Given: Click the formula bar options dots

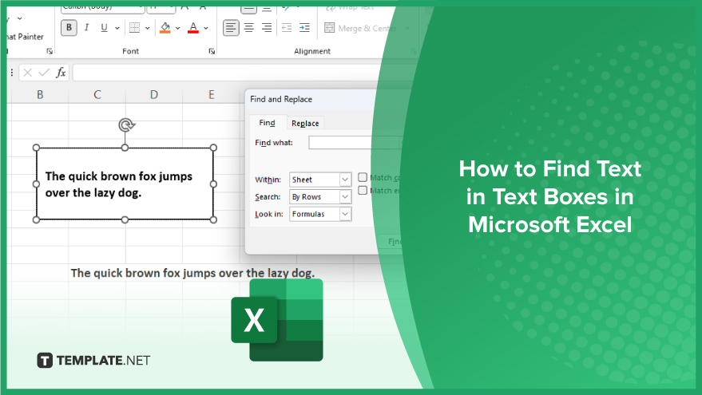Looking at the screenshot, I should pos(12,73).
